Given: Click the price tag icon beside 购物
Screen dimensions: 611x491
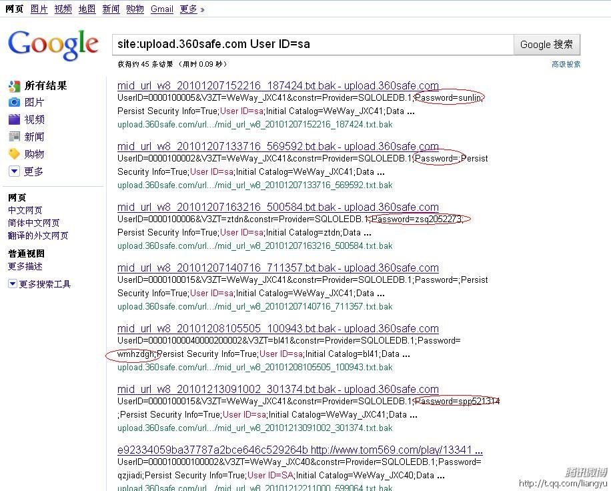Looking at the screenshot, I should click(15, 154).
